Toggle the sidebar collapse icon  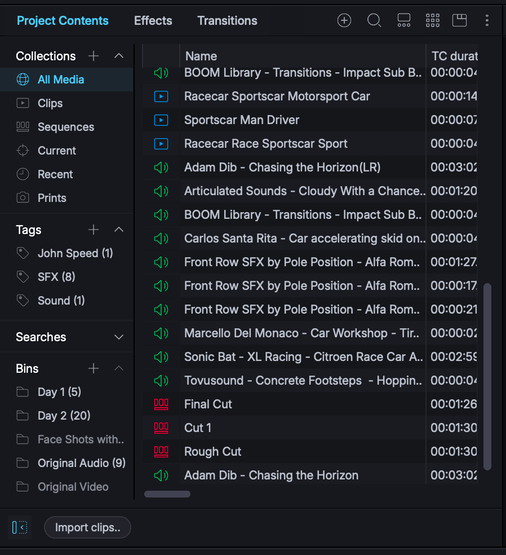[x=20, y=528]
